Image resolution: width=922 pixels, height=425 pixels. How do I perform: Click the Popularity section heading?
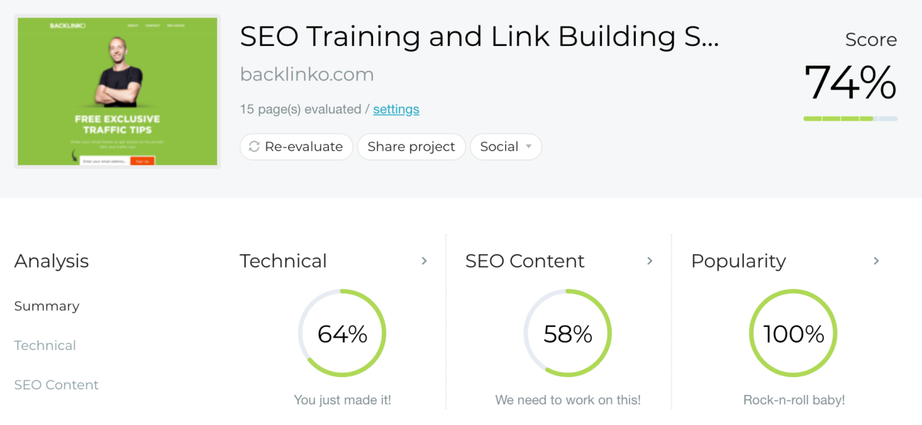738,261
